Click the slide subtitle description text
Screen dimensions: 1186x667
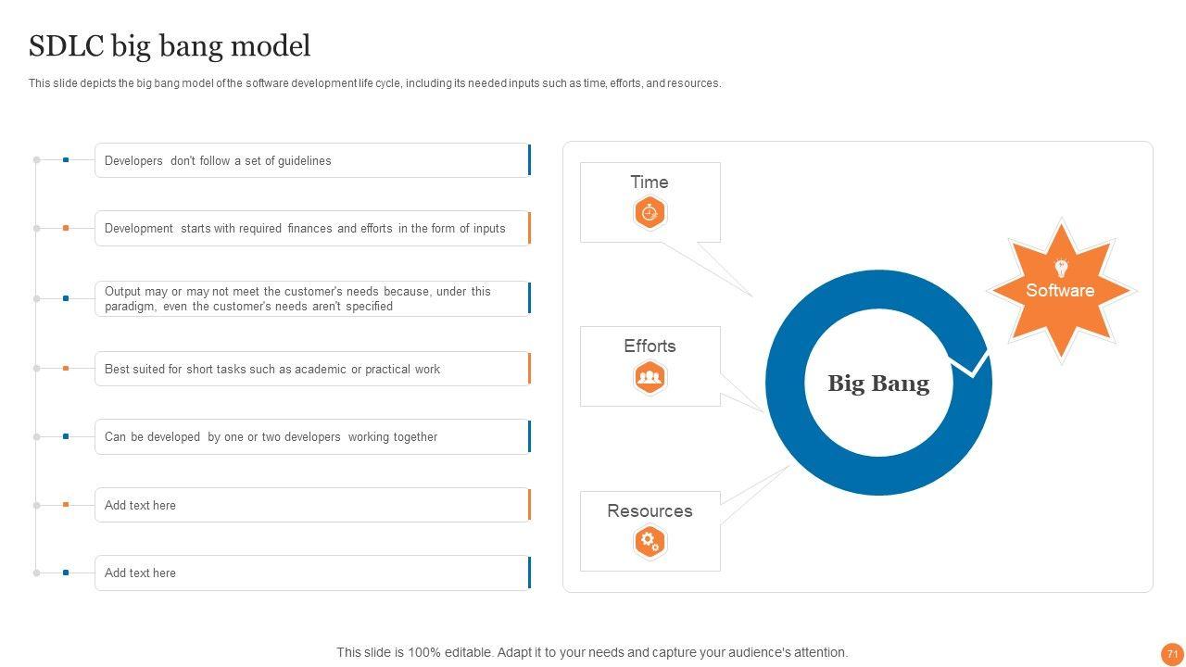[374, 83]
